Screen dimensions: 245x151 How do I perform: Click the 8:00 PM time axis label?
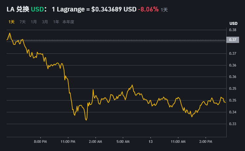click(x=40, y=142)
